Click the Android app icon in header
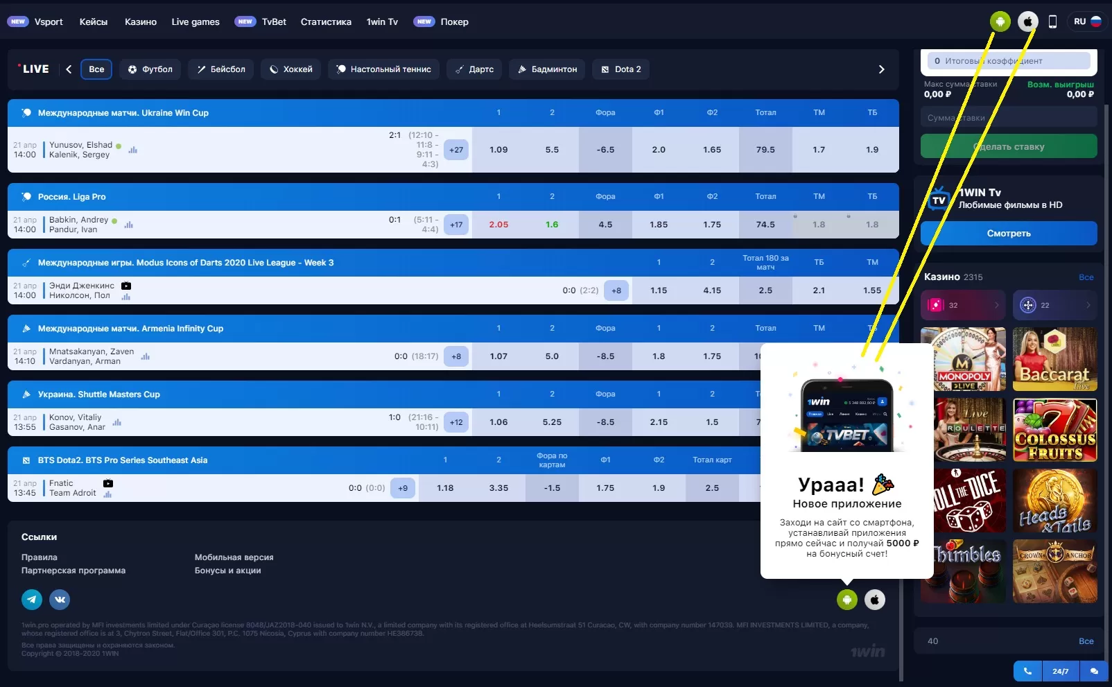 click(x=1000, y=21)
